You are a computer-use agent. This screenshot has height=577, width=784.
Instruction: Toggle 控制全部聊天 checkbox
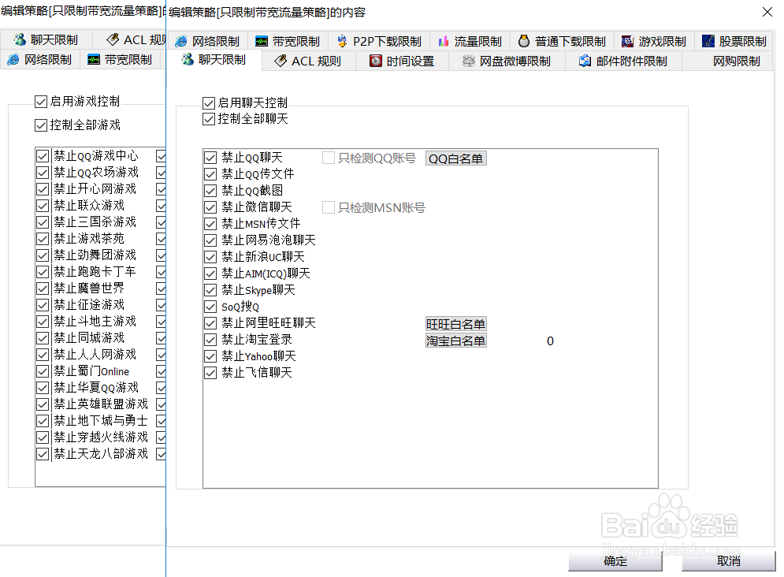[x=209, y=119]
